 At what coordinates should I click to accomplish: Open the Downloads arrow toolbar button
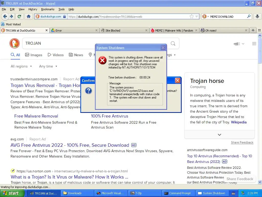(257, 16)
